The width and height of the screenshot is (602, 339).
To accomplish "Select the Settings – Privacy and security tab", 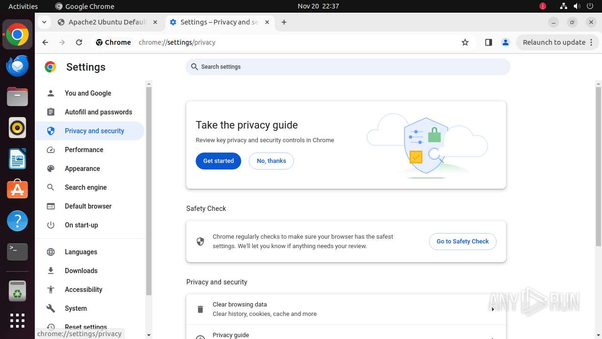I will pyautogui.click(x=220, y=22).
